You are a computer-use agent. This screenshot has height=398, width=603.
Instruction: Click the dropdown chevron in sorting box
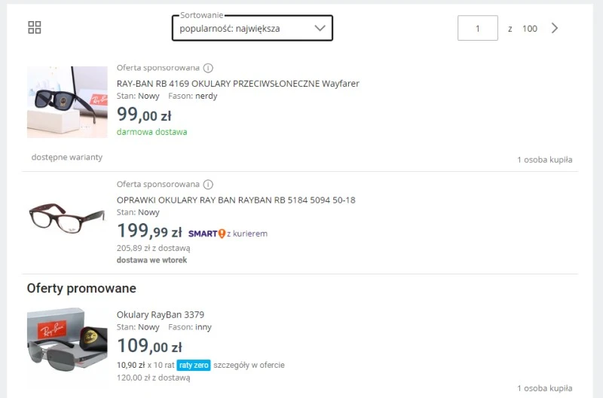(x=320, y=29)
